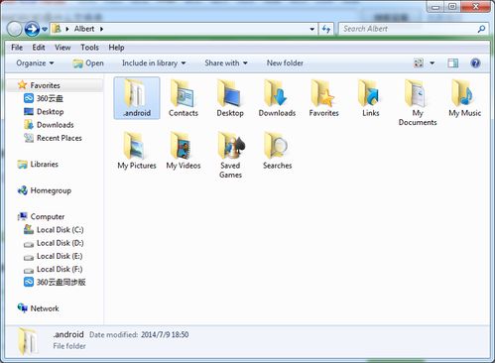The width and height of the screenshot is (495, 363).
Task: Open 360云盘同步版 under Computer
Action: [x=55, y=282]
